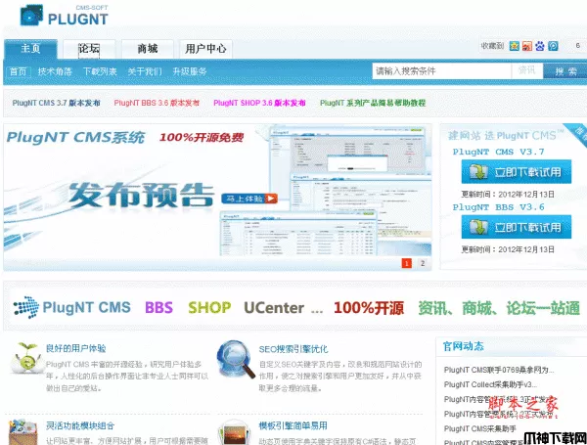This screenshot has width=587, height=445.
Task: Open the 论坛 forum tab
Action: click(89, 49)
